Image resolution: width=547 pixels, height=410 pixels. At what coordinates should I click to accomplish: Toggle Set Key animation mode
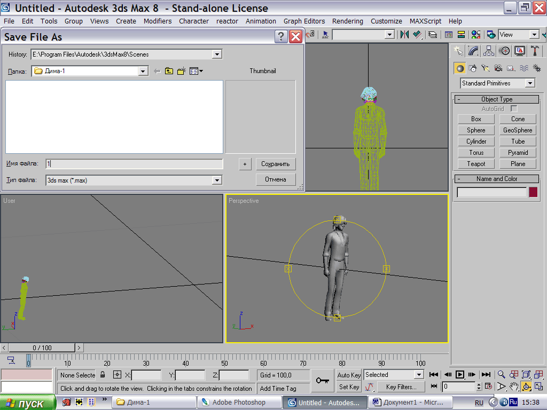349,387
